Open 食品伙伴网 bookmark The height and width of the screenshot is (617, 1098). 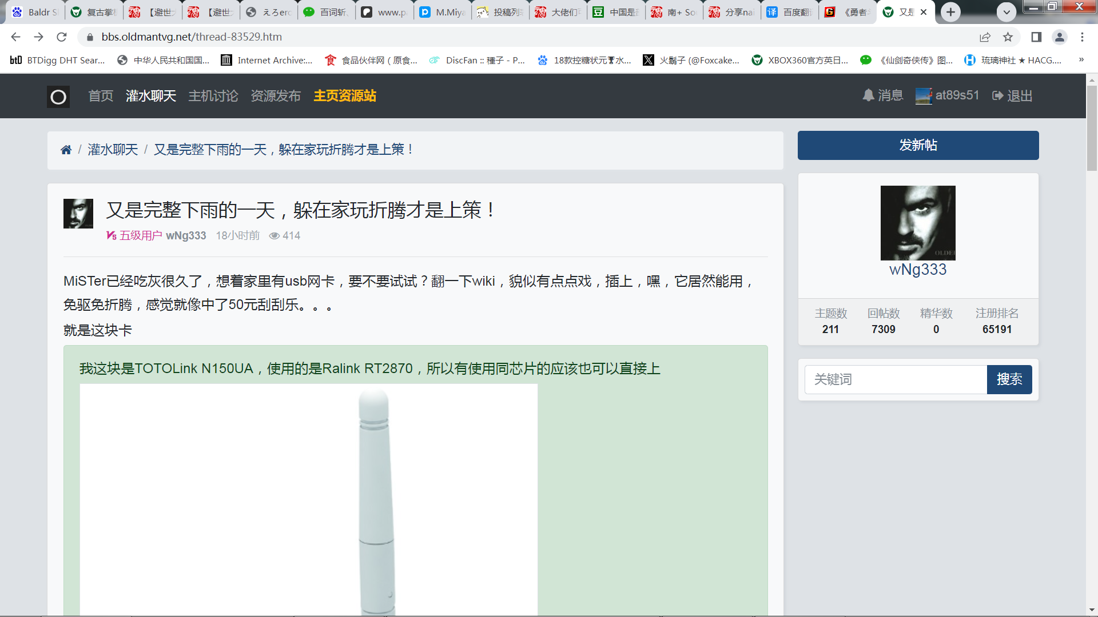click(372, 60)
